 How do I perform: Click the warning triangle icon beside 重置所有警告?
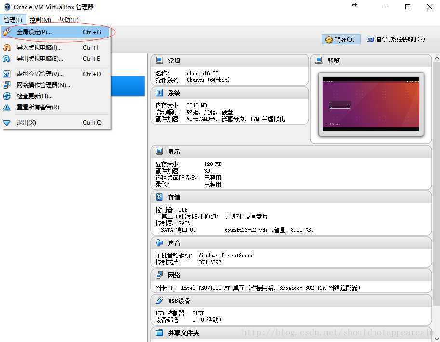click(x=6, y=107)
